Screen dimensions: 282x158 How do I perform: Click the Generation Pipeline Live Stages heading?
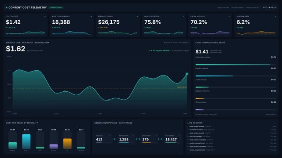114,123
